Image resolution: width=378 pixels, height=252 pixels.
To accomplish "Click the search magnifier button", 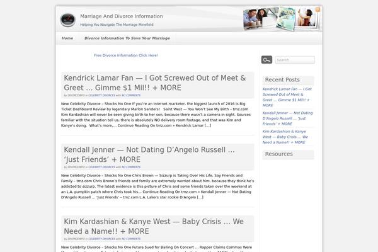I will pos(266,60).
